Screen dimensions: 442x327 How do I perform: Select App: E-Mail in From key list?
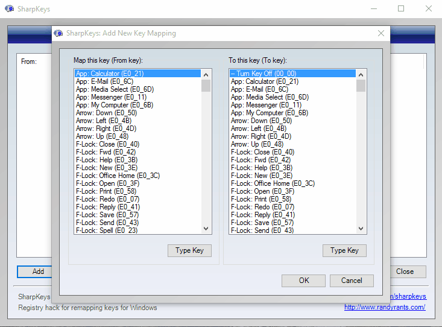click(x=138, y=81)
